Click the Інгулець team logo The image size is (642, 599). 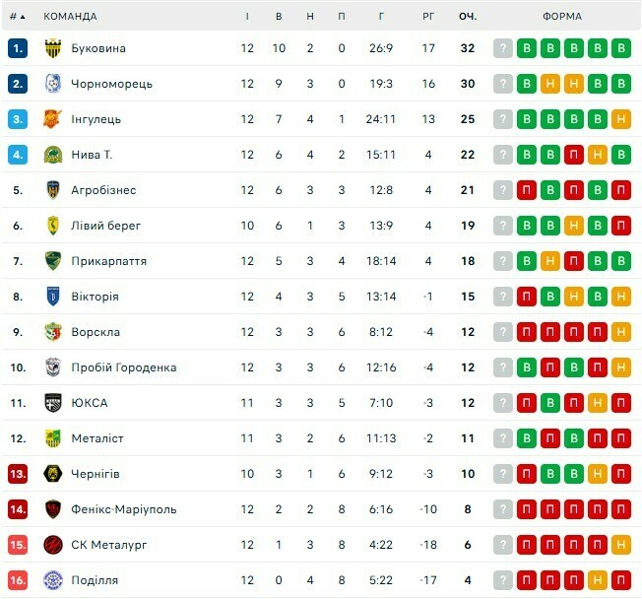click(x=53, y=119)
